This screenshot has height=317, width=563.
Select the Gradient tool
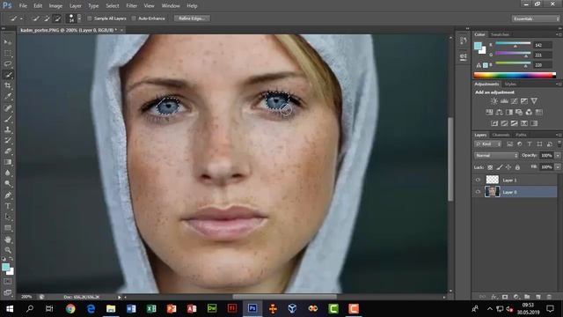[x=8, y=162]
